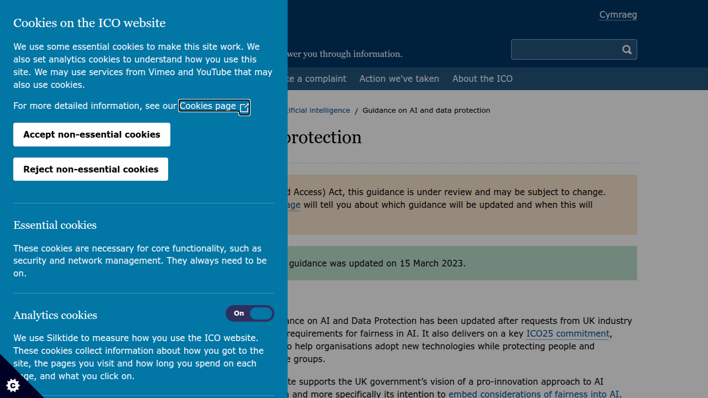This screenshot has width=708, height=398.
Task: Follow embed considerations of fairness into AI link
Action: coord(534,394)
